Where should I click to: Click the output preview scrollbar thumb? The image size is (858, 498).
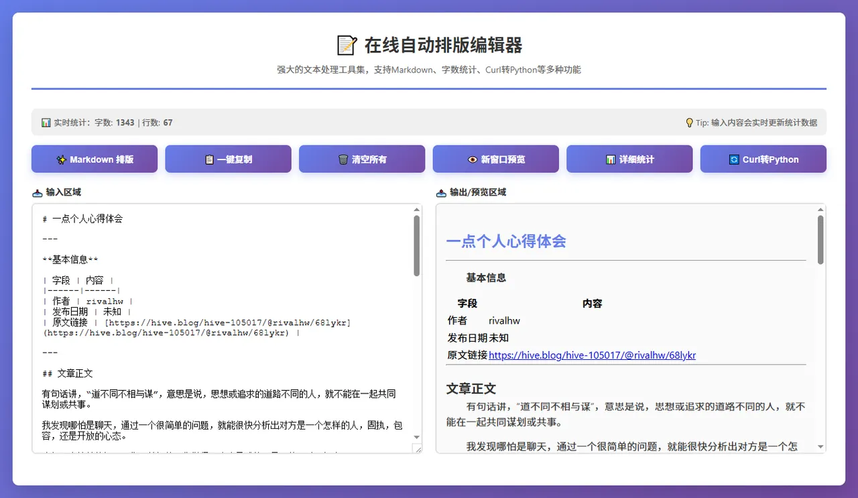[820, 239]
